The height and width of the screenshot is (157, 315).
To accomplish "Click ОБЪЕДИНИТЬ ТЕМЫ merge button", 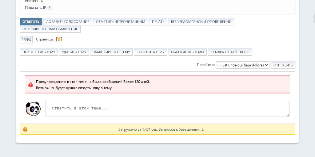I will pos(187,52).
